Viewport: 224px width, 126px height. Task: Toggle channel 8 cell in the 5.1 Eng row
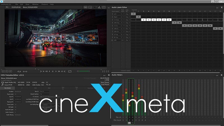pyautogui.click(x=169, y=20)
